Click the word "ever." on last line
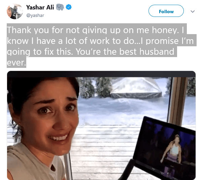 (x=16, y=62)
